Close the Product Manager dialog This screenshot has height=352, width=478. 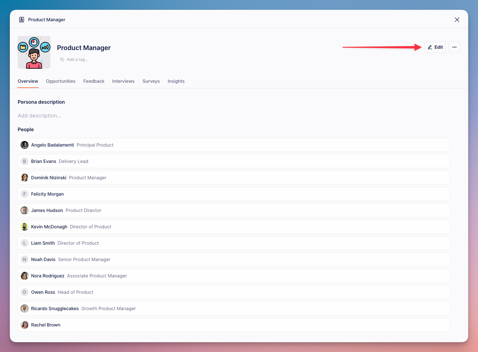point(457,20)
